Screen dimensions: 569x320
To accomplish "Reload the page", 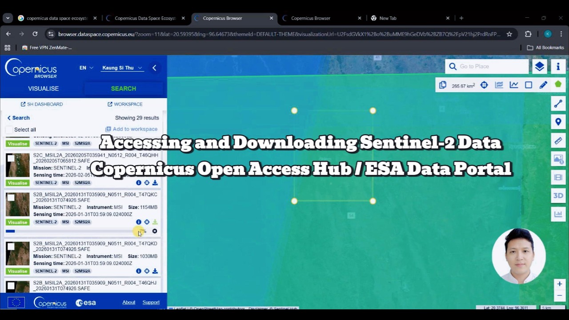I will [35, 34].
